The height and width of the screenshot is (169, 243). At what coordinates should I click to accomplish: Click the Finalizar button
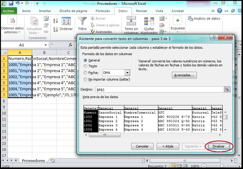pyautogui.click(x=218, y=146)
